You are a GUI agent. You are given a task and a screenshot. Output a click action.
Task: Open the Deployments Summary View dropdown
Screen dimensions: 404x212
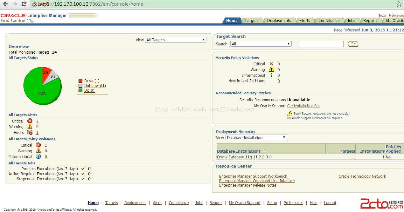256,137
